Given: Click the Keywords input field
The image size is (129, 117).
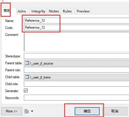Looking at the screenshot, I should coord(76,98).
